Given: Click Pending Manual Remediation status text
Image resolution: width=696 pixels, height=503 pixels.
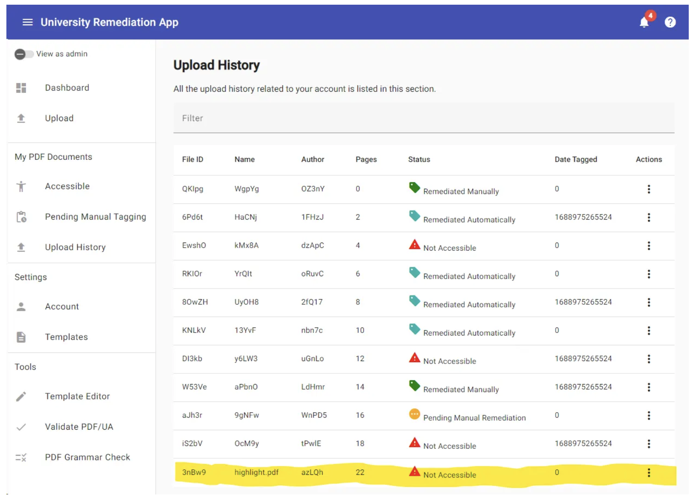Looking at the screenshot, I should pos(474,418).
